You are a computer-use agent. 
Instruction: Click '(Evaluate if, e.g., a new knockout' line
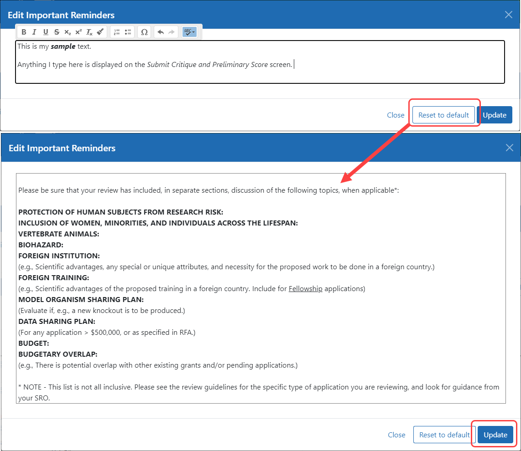click(102, 311)
